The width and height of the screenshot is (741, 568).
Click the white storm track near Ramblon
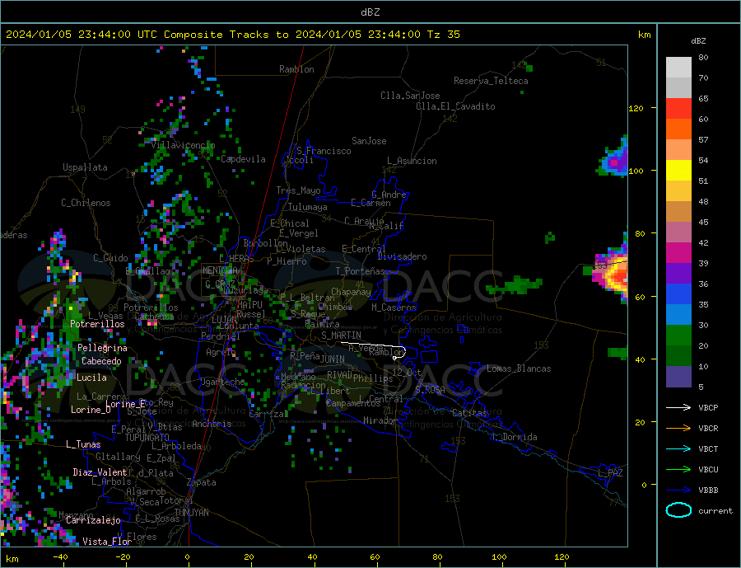[372, 345]
